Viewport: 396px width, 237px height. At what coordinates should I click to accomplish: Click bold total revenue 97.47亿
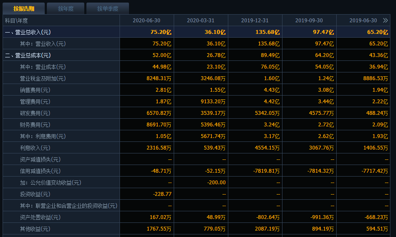point(324,32)
